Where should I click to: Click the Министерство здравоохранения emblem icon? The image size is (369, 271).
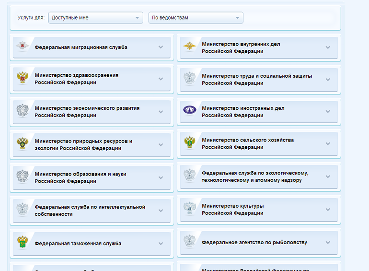[x=23, y=78]
